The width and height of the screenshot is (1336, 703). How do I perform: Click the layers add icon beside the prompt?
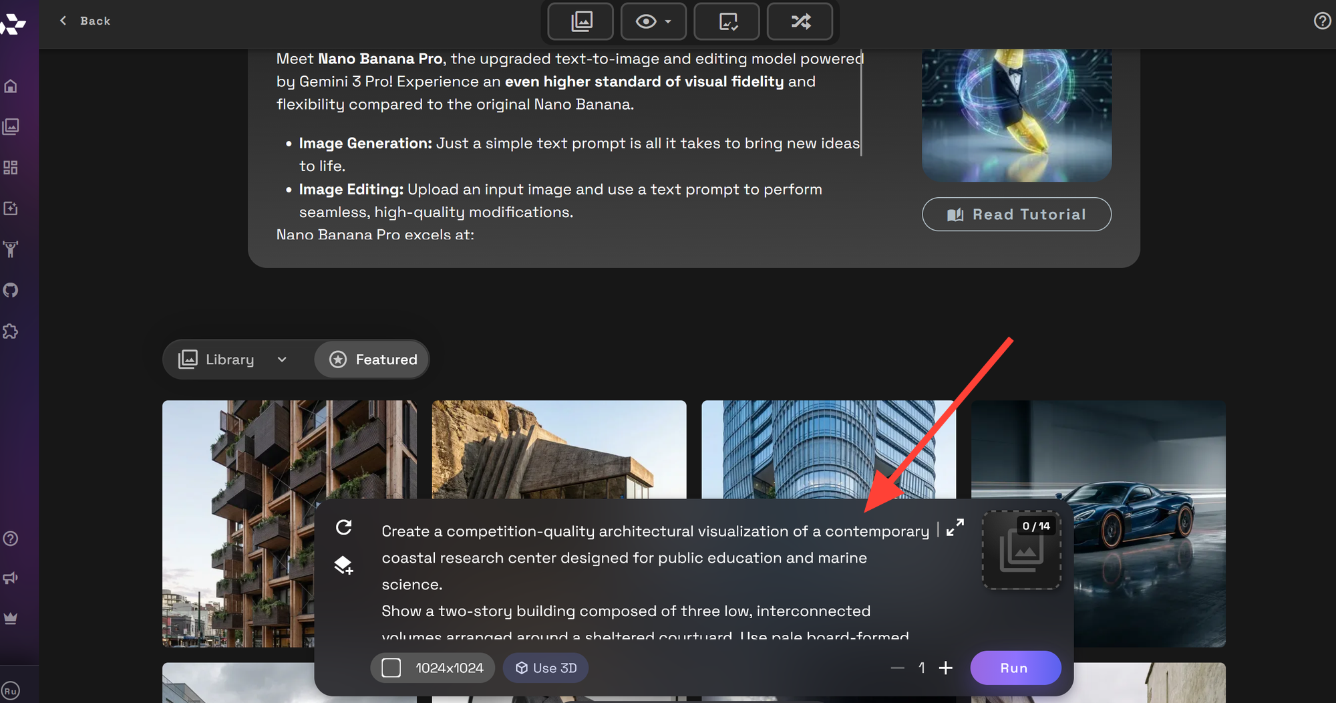coord(343,565)
